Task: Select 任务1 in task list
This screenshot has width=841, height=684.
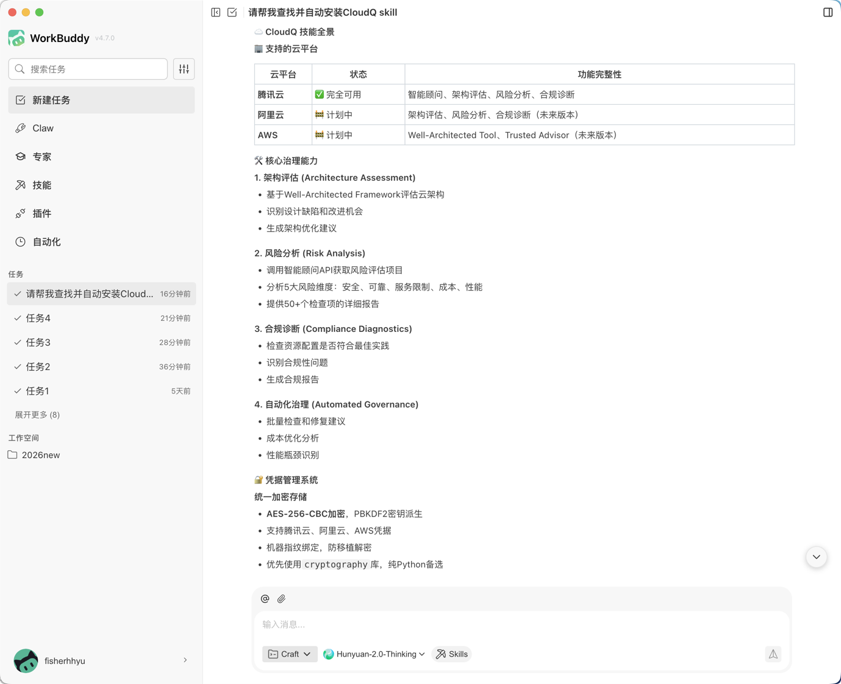Action: tap(101, 391)
